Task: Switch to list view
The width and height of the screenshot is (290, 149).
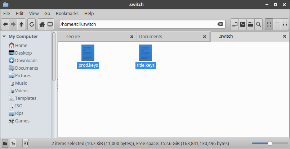Action: pos(277,24)
